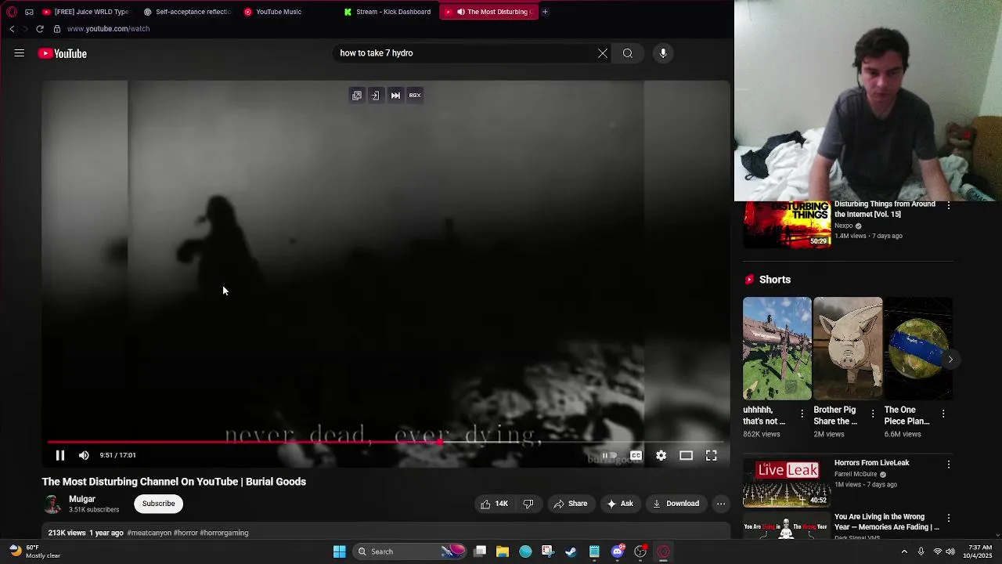Switch to Juice WRLD Type tab
Screen dimensions: 1002x564
pos(86,12)
